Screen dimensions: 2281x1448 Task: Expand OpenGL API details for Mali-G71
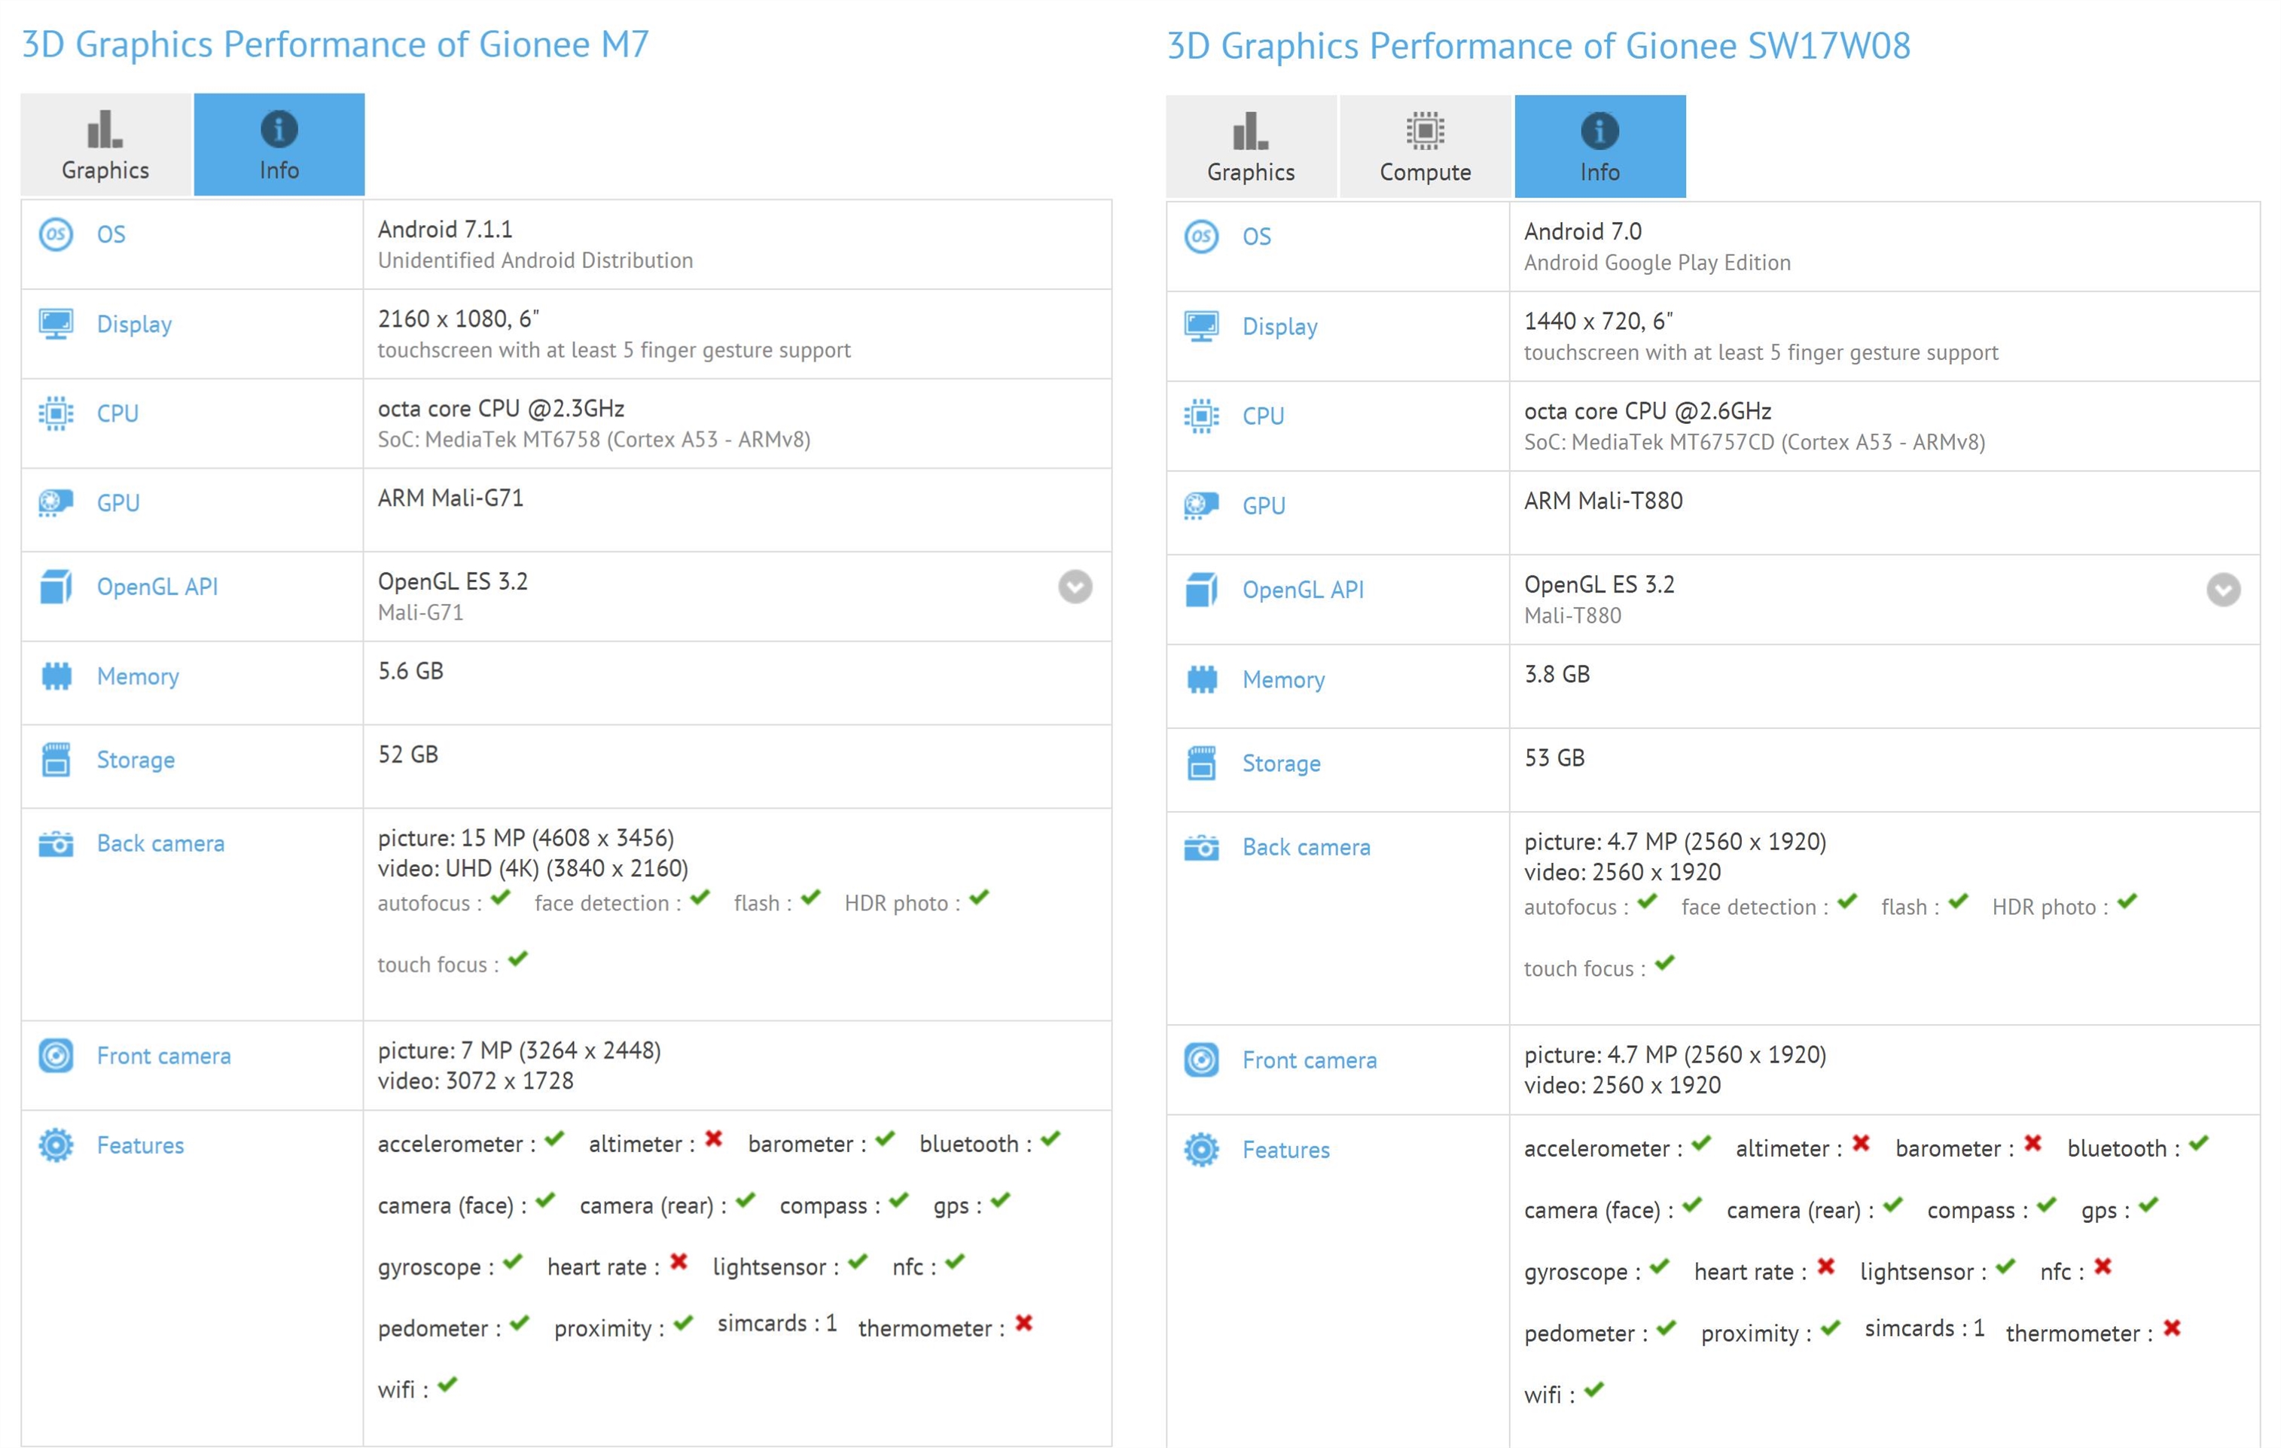point(1075,587)
